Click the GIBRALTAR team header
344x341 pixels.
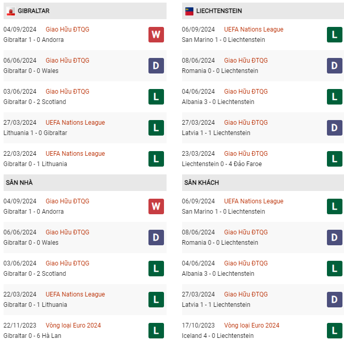[34, 11]
